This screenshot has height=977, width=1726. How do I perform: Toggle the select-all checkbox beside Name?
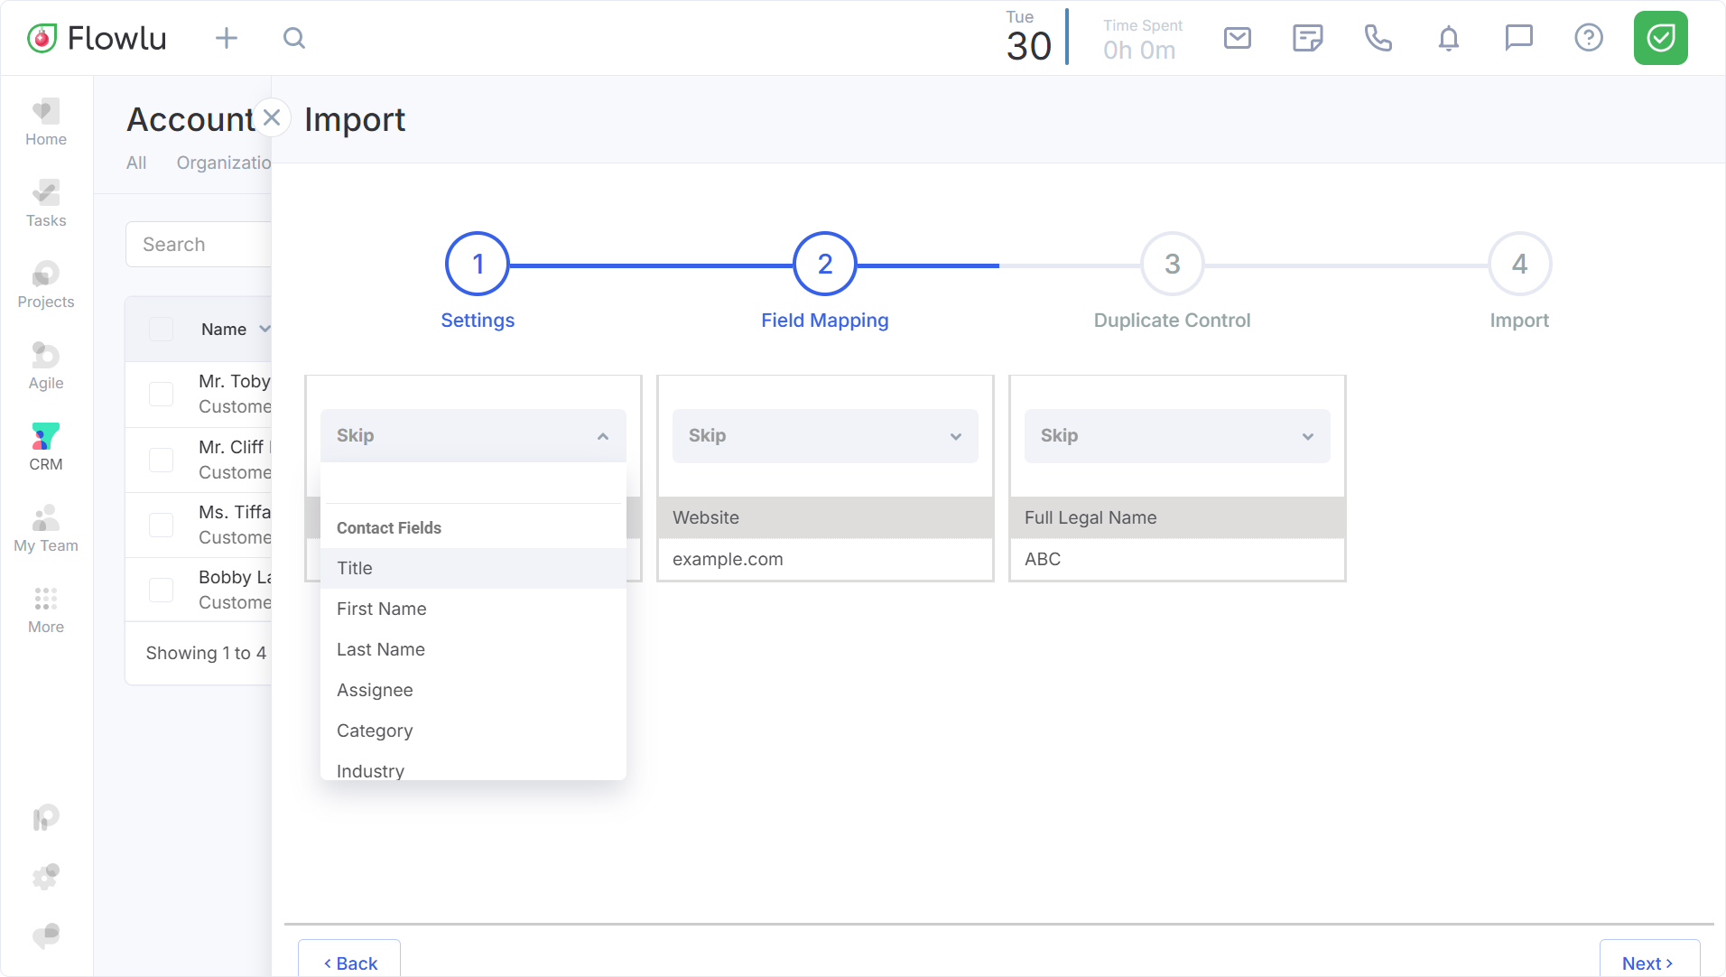[x=161, y=330]
